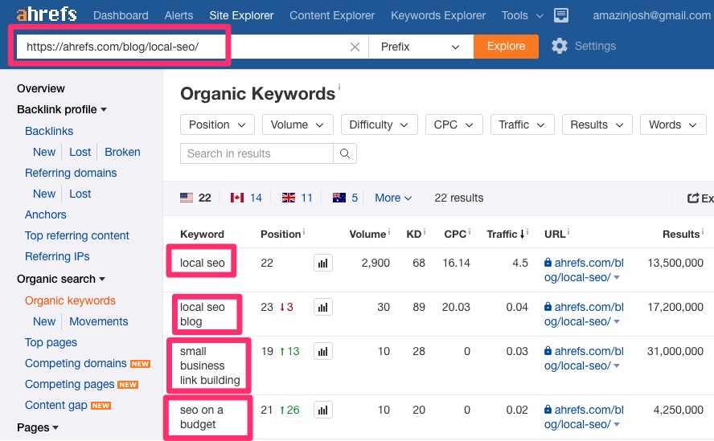Collapse Backlink profile section
Screen dimensions: 714x441
coord(61,110)
